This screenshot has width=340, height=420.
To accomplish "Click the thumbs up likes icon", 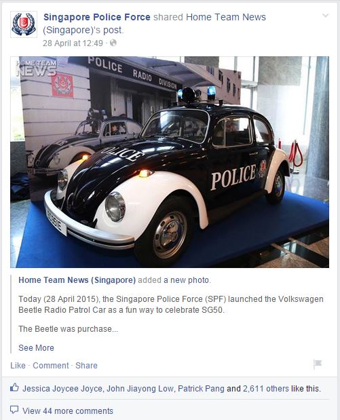I will click(14, 387).
